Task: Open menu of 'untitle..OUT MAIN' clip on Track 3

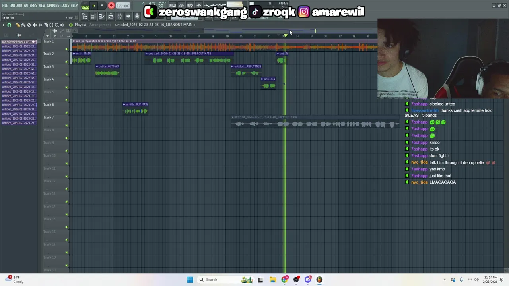Action: [97, 66]
